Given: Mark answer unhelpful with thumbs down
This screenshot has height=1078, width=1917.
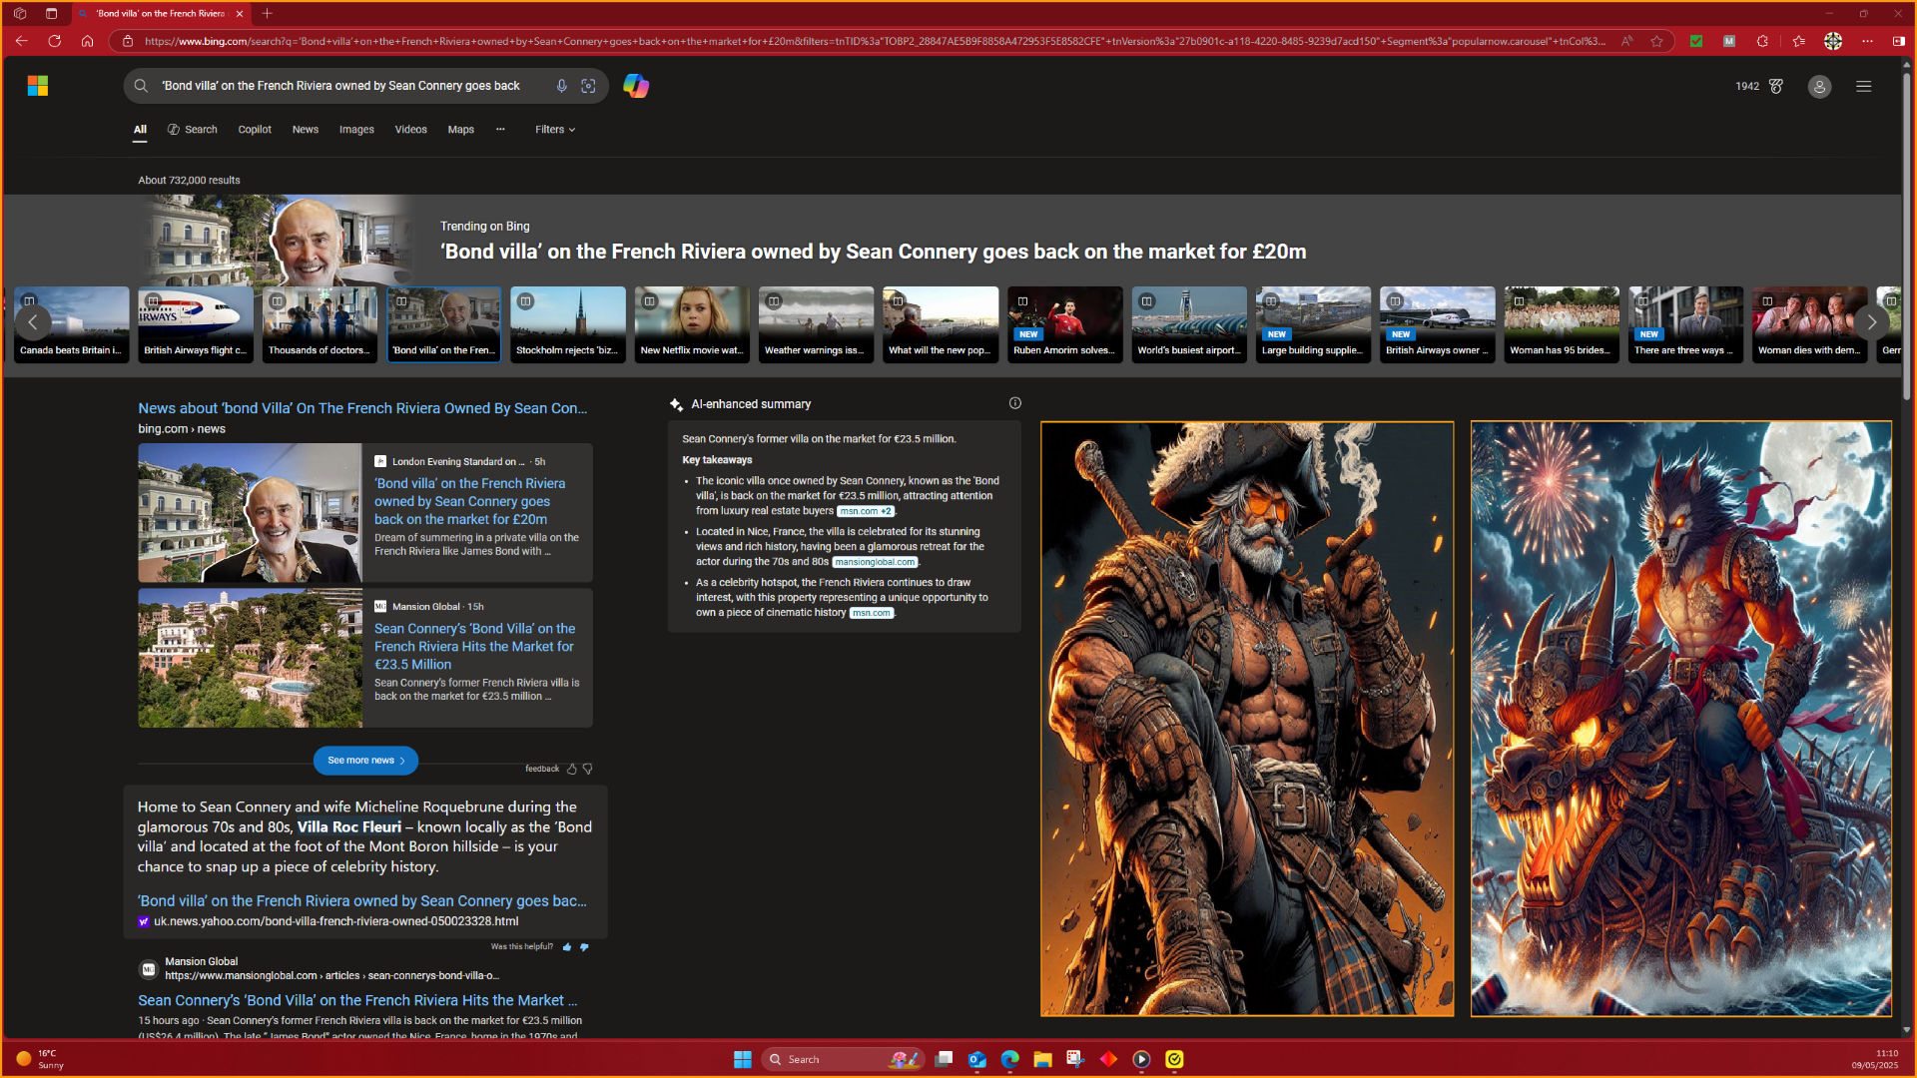Looking at the screenshot, I should coord(584,946).
